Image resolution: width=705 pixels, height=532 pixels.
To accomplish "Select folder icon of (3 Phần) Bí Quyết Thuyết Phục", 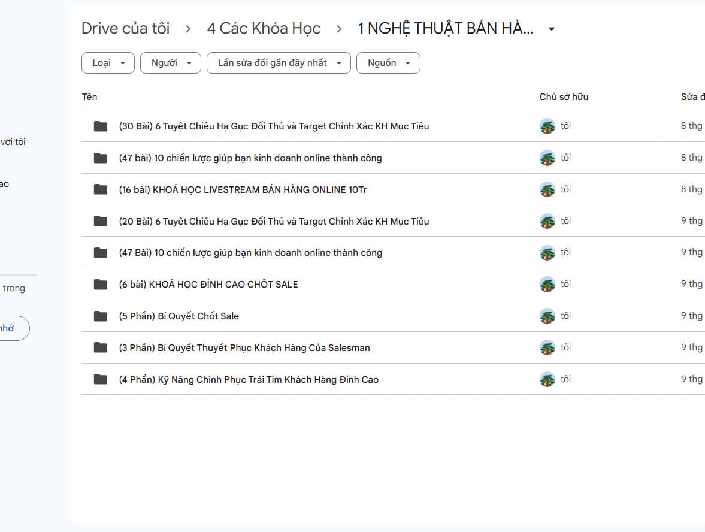I will (100, 347).
